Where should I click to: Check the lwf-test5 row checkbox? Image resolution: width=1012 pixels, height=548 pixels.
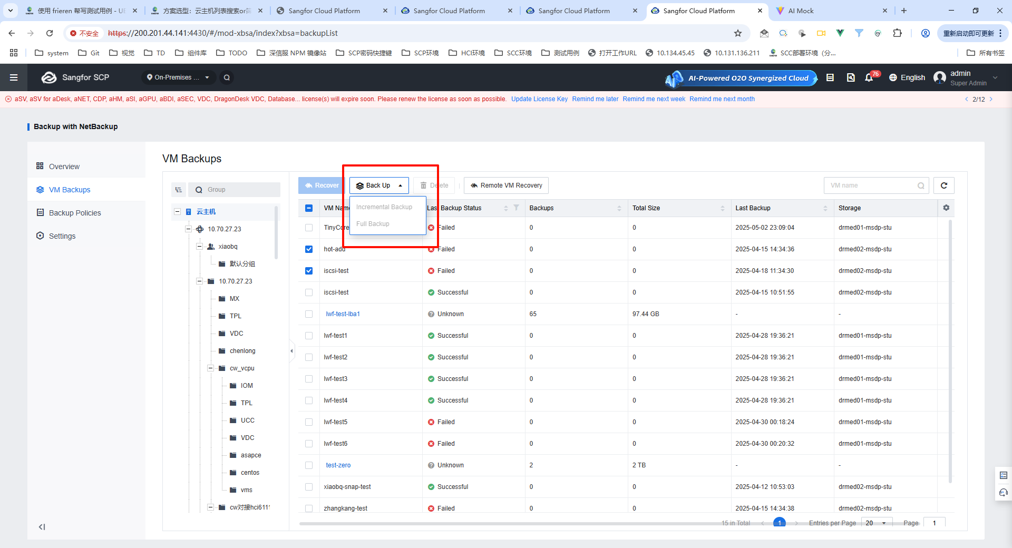point(309,422)
